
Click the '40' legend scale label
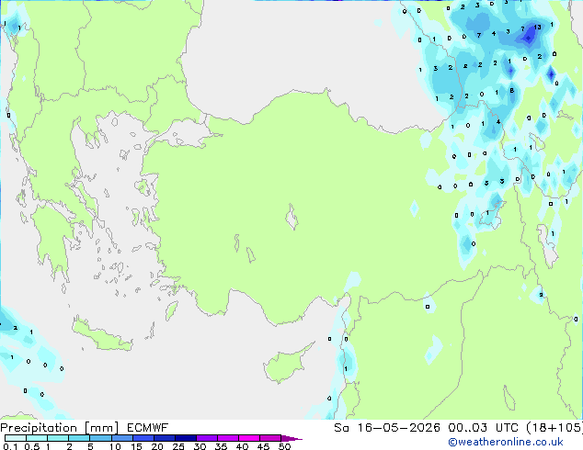coord(242,446)
